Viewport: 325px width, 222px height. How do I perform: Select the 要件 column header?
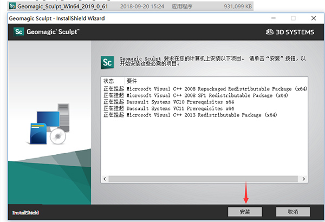(132, 81)
